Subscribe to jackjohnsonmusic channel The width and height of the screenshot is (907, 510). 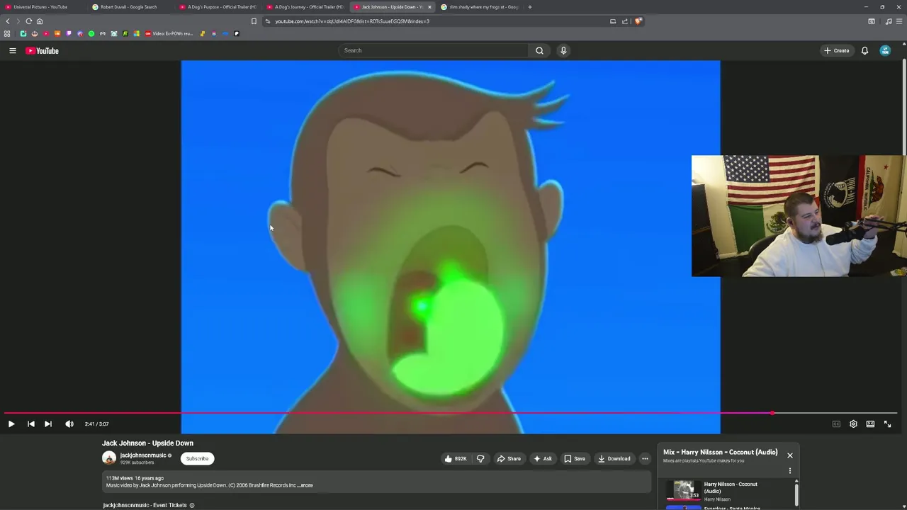pos(197,458)
